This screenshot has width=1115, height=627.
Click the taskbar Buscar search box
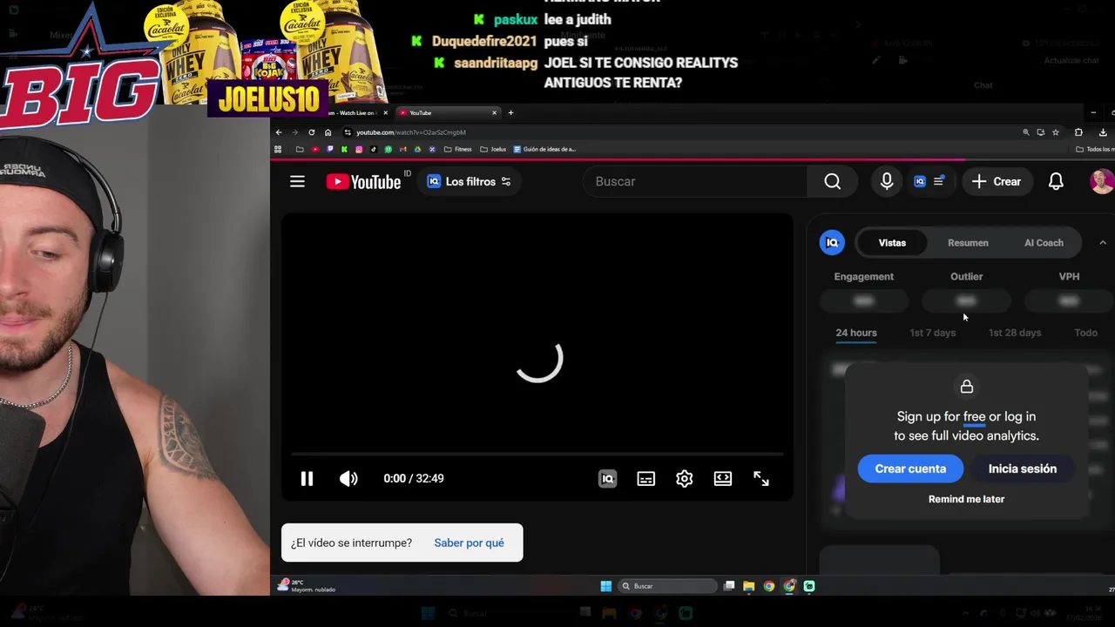coord(667,586)
